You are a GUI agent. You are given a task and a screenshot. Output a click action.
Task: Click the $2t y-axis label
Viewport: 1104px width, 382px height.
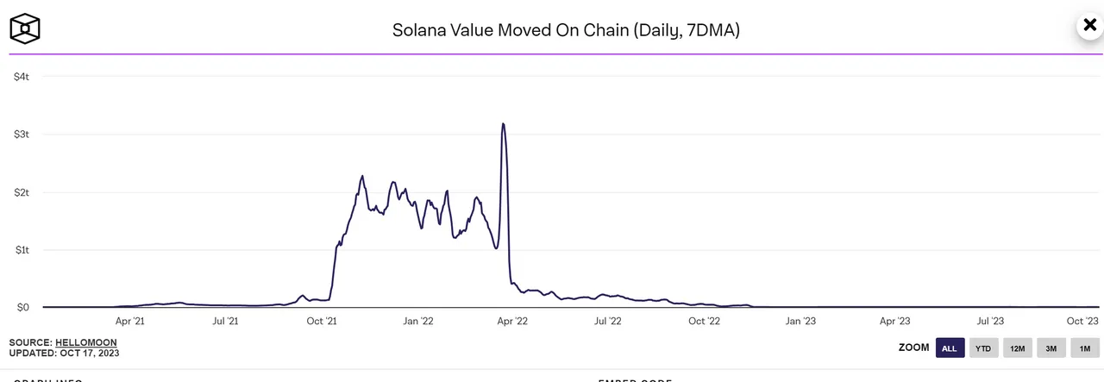[x=22, y=192]
